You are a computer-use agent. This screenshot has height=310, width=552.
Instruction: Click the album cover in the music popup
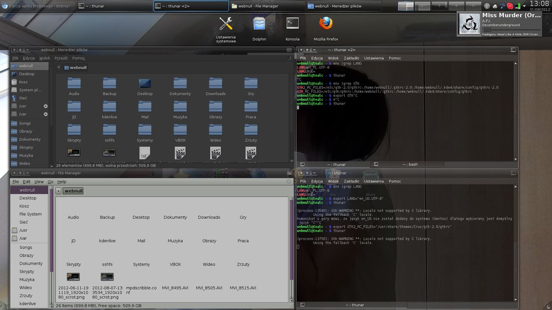(469, 24)
